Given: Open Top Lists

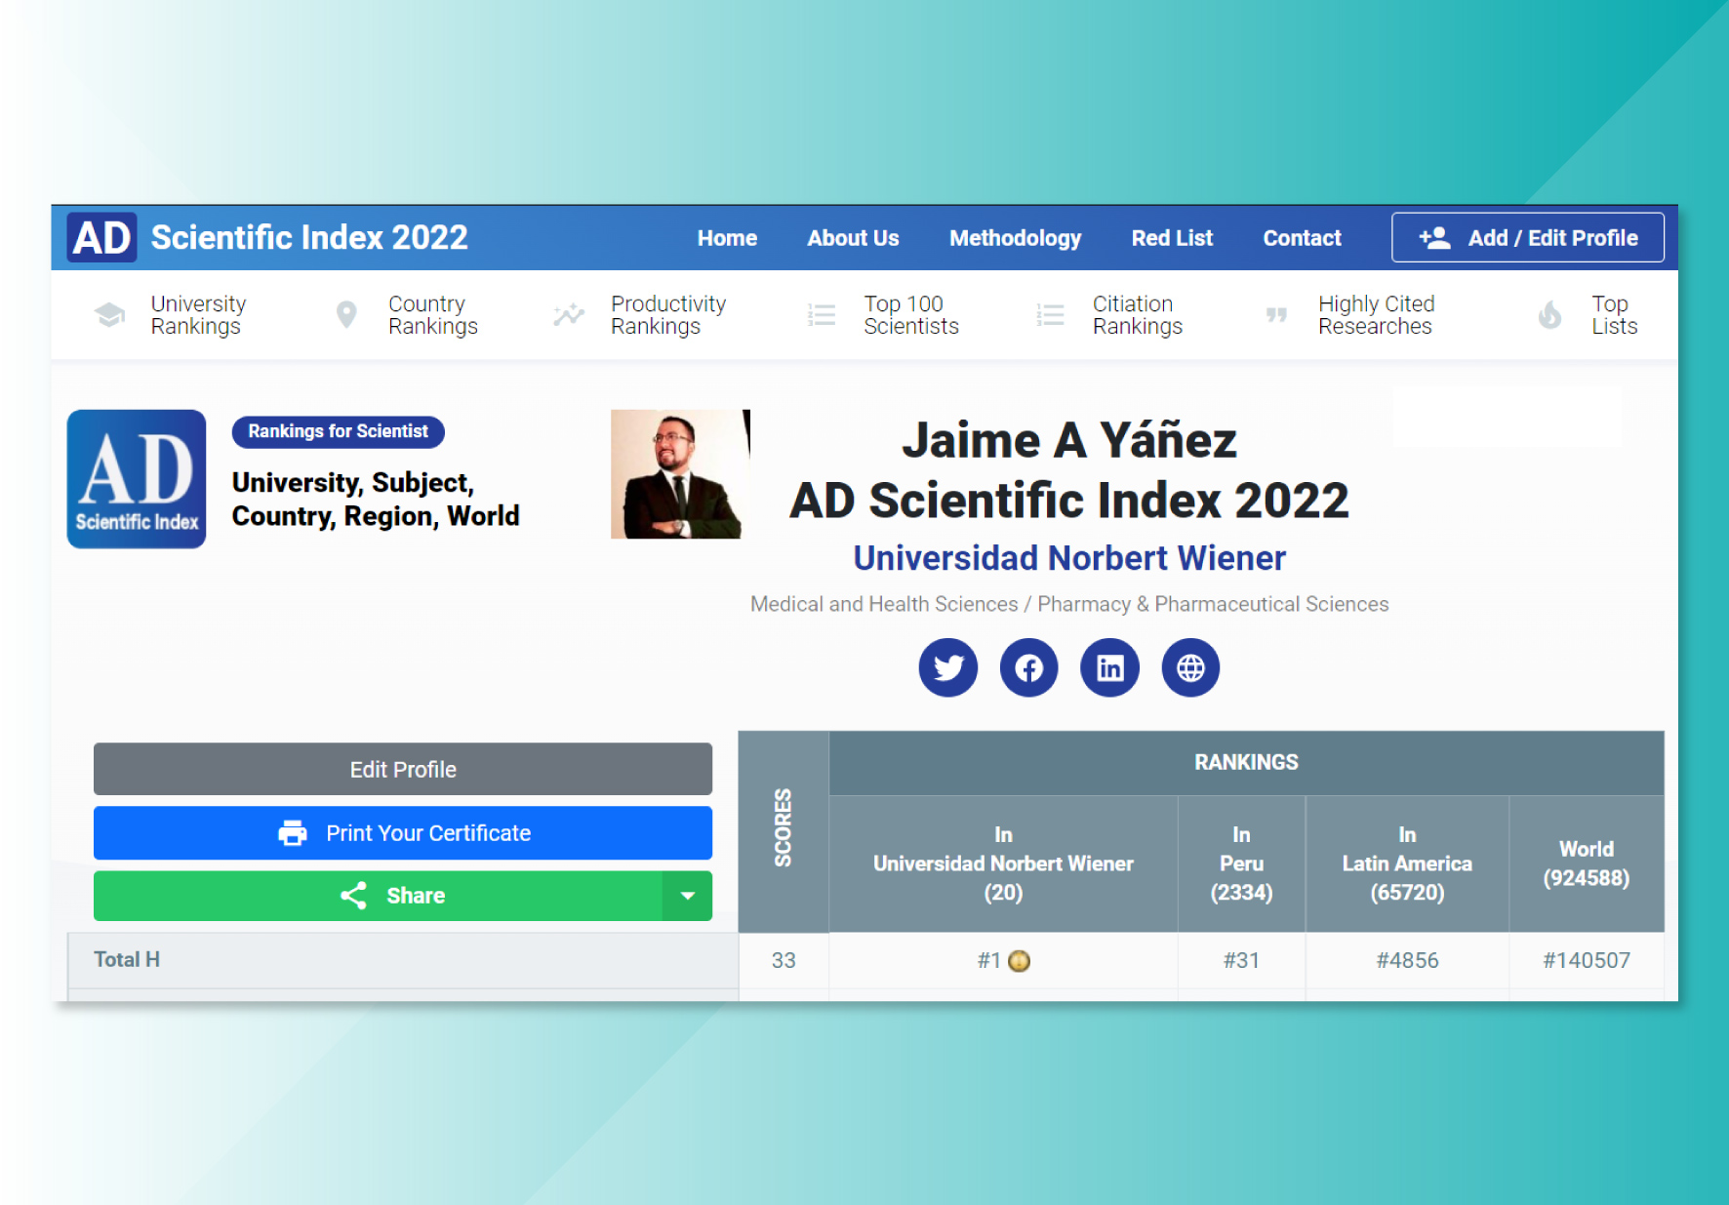Looking at the screenshot, I should (1615, 315).
